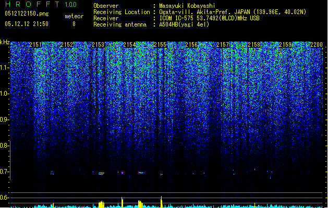Screen dimensions: 328x208
Task: Click the ICOM IC-575 receiver text
Action: (x=210, y=18)
